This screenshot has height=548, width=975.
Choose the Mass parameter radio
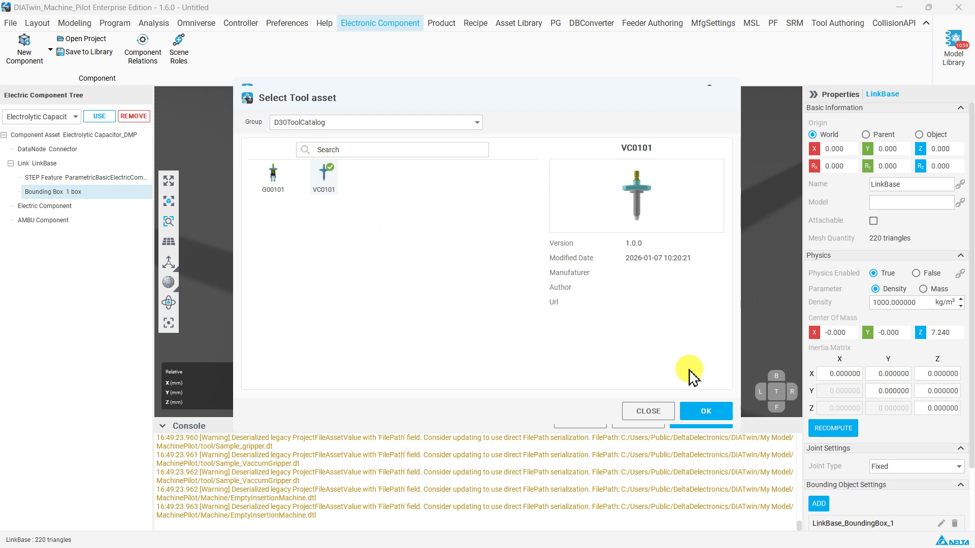(x=923, y=289)
